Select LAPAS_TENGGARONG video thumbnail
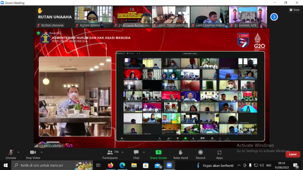The width and height of the screenshot is (303, 170). 171,17
